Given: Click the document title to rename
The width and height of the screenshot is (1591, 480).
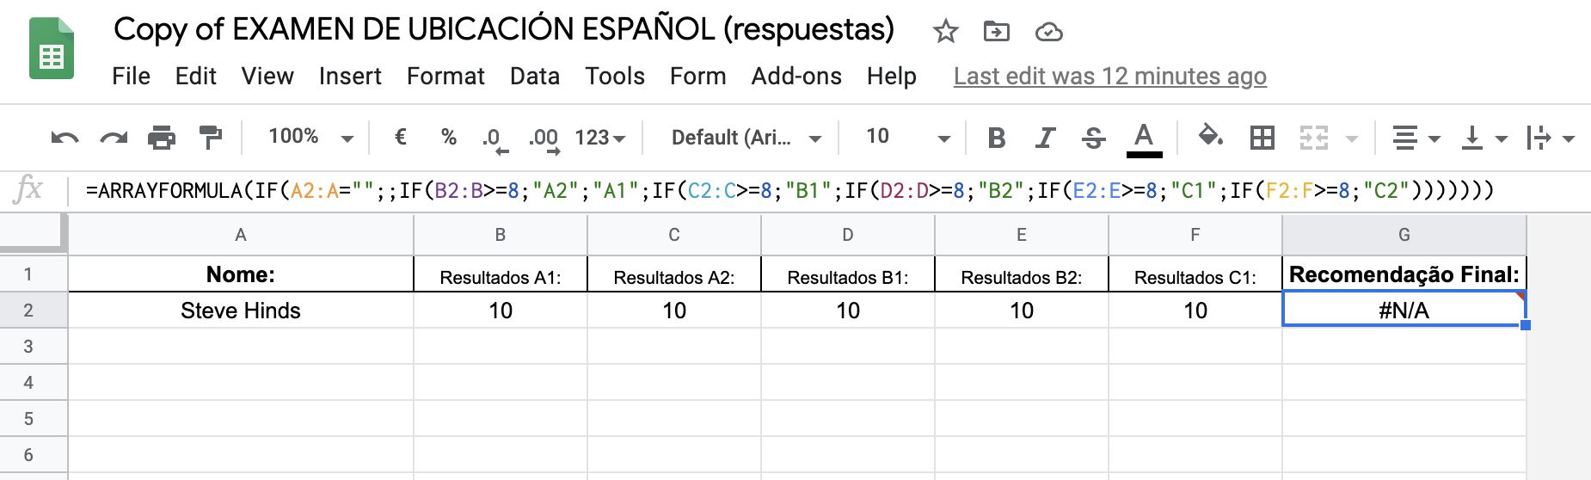Looking at the screenshot, I should [x=504, y=30].
